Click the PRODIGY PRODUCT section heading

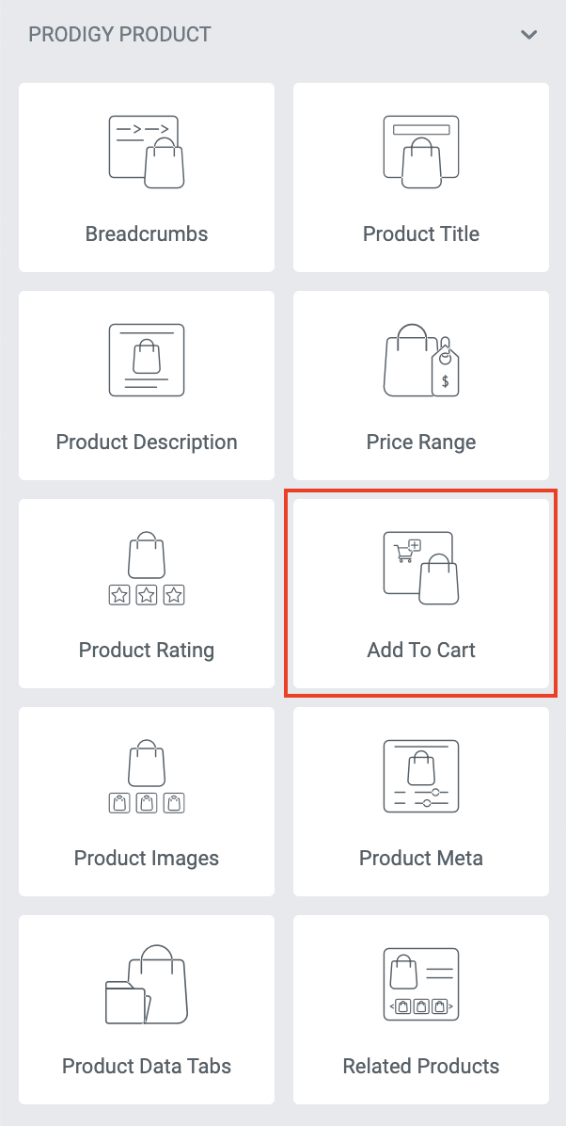coord(120,35)
